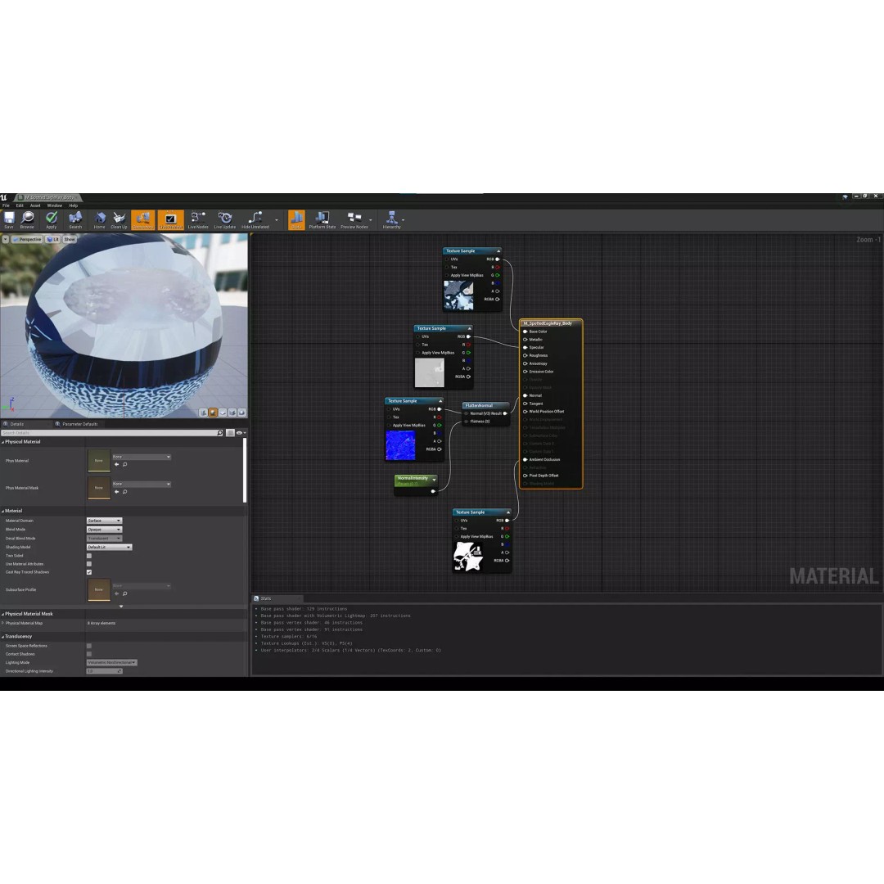
Task: Click Phys Material thumbnail swatch
Action: coord(99,461)
